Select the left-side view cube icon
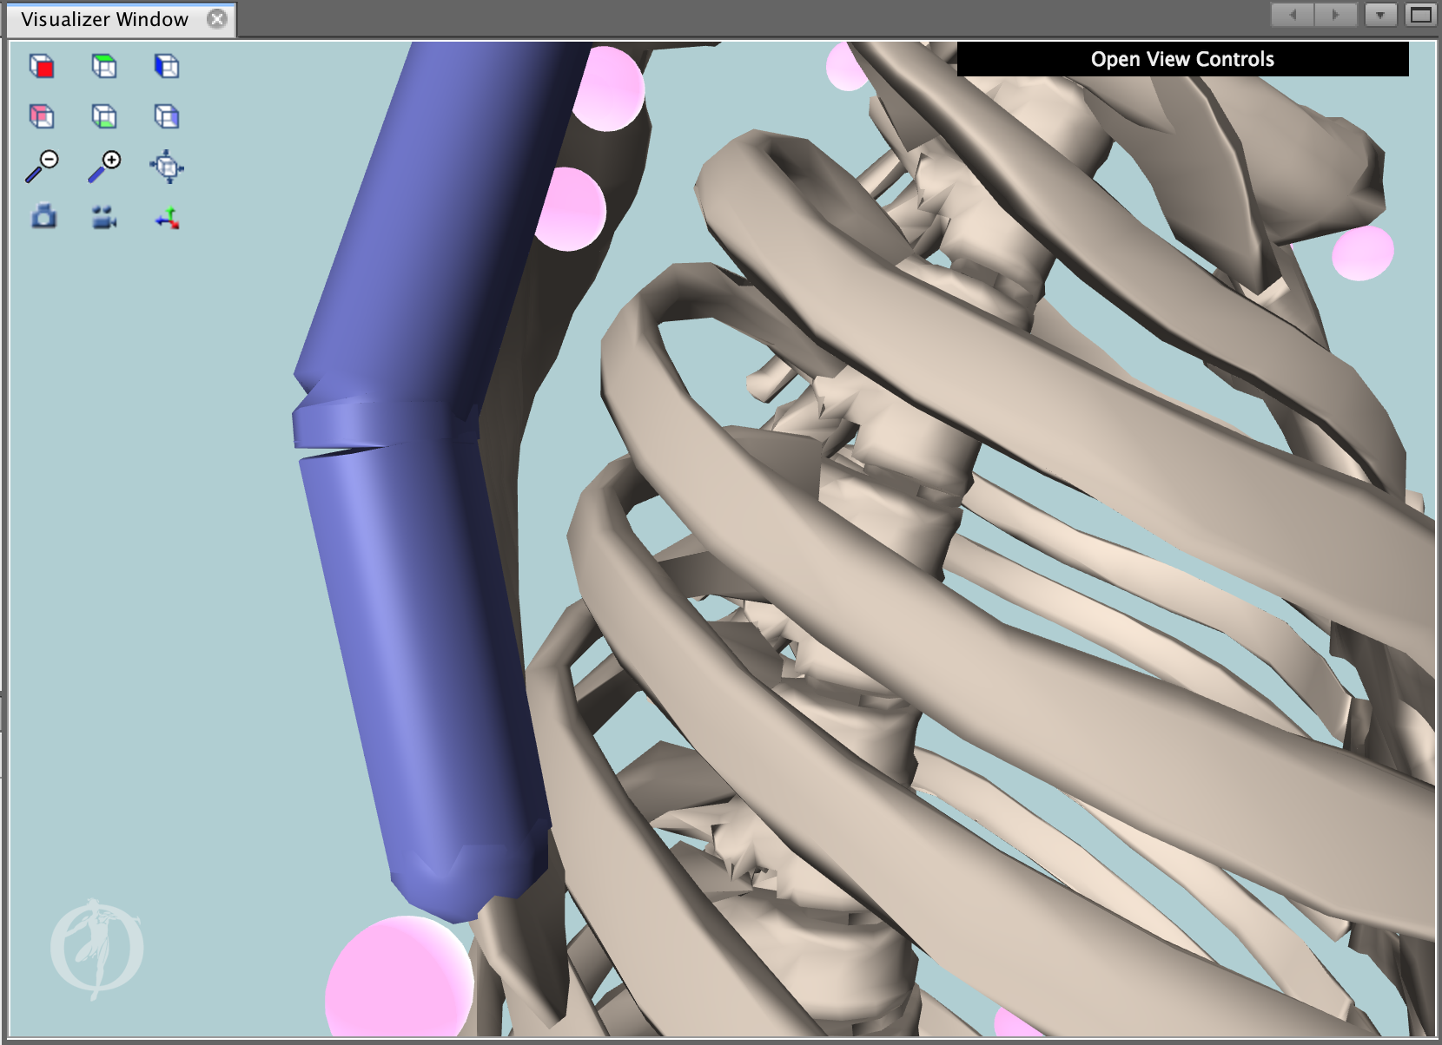Image resolution: width=1442 pixels, height=1045 pixels. pos(167,115)
